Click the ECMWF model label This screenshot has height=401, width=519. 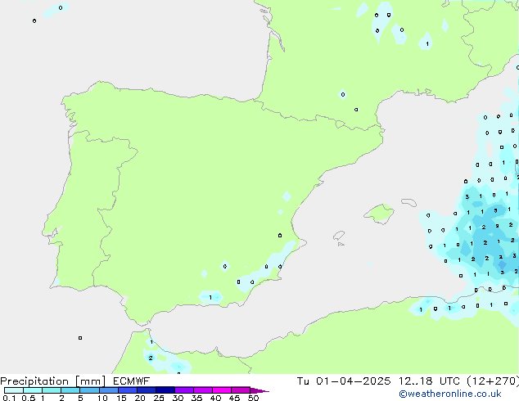tap(132, 381)
